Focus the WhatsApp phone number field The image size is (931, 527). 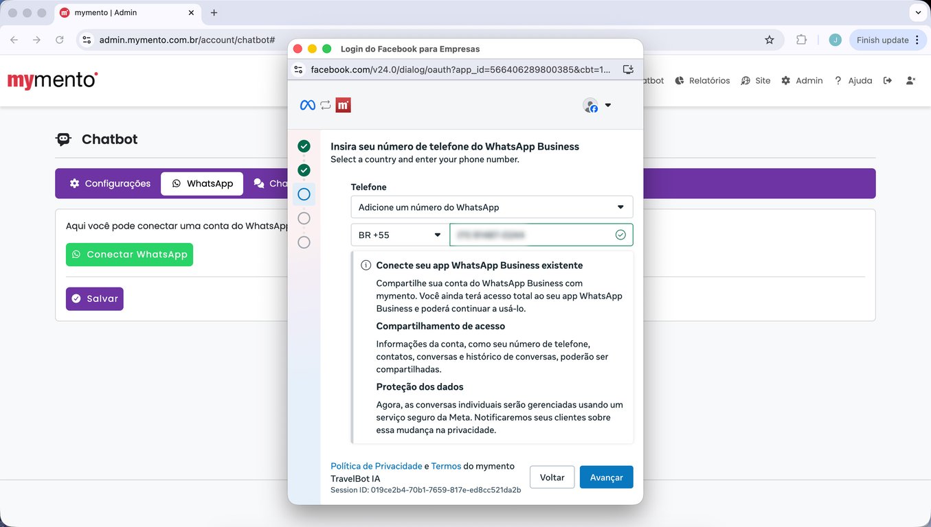coord(541,235)
